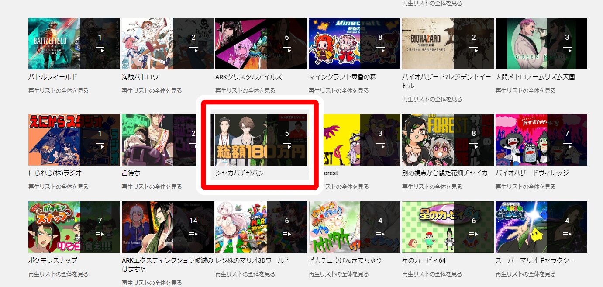
Task: Click 再生リストの全体を見る under バトルフィールド
Action: click(59, 90)
